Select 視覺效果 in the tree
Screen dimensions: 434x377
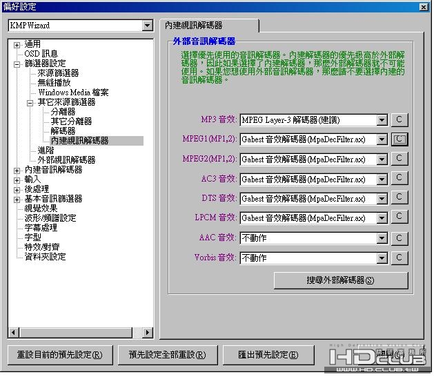coord(41,209)
